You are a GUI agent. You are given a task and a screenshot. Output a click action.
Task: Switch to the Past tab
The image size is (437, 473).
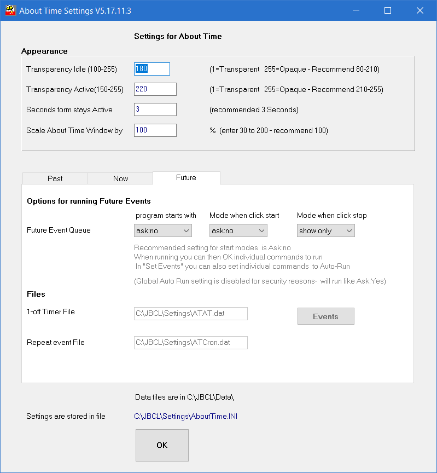point(55,178)
